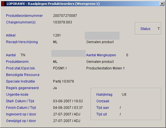Click the Nakijkvlag value Uit
The height and width of the screenshot is (128, 166).
(x=124, y=95)
